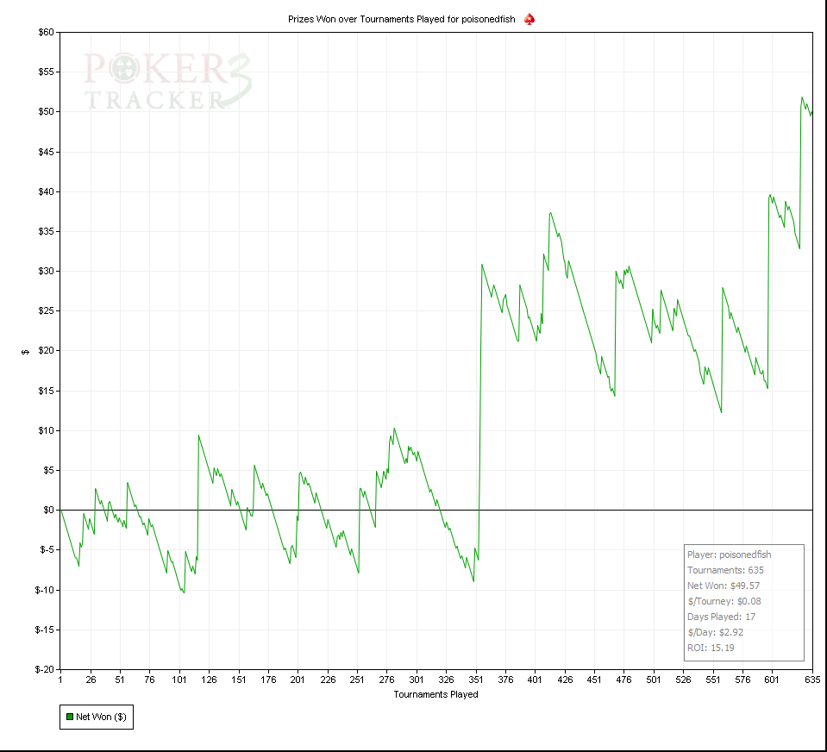
Task: Click the '401' x-axis tick label
Action: coord(535,680)
